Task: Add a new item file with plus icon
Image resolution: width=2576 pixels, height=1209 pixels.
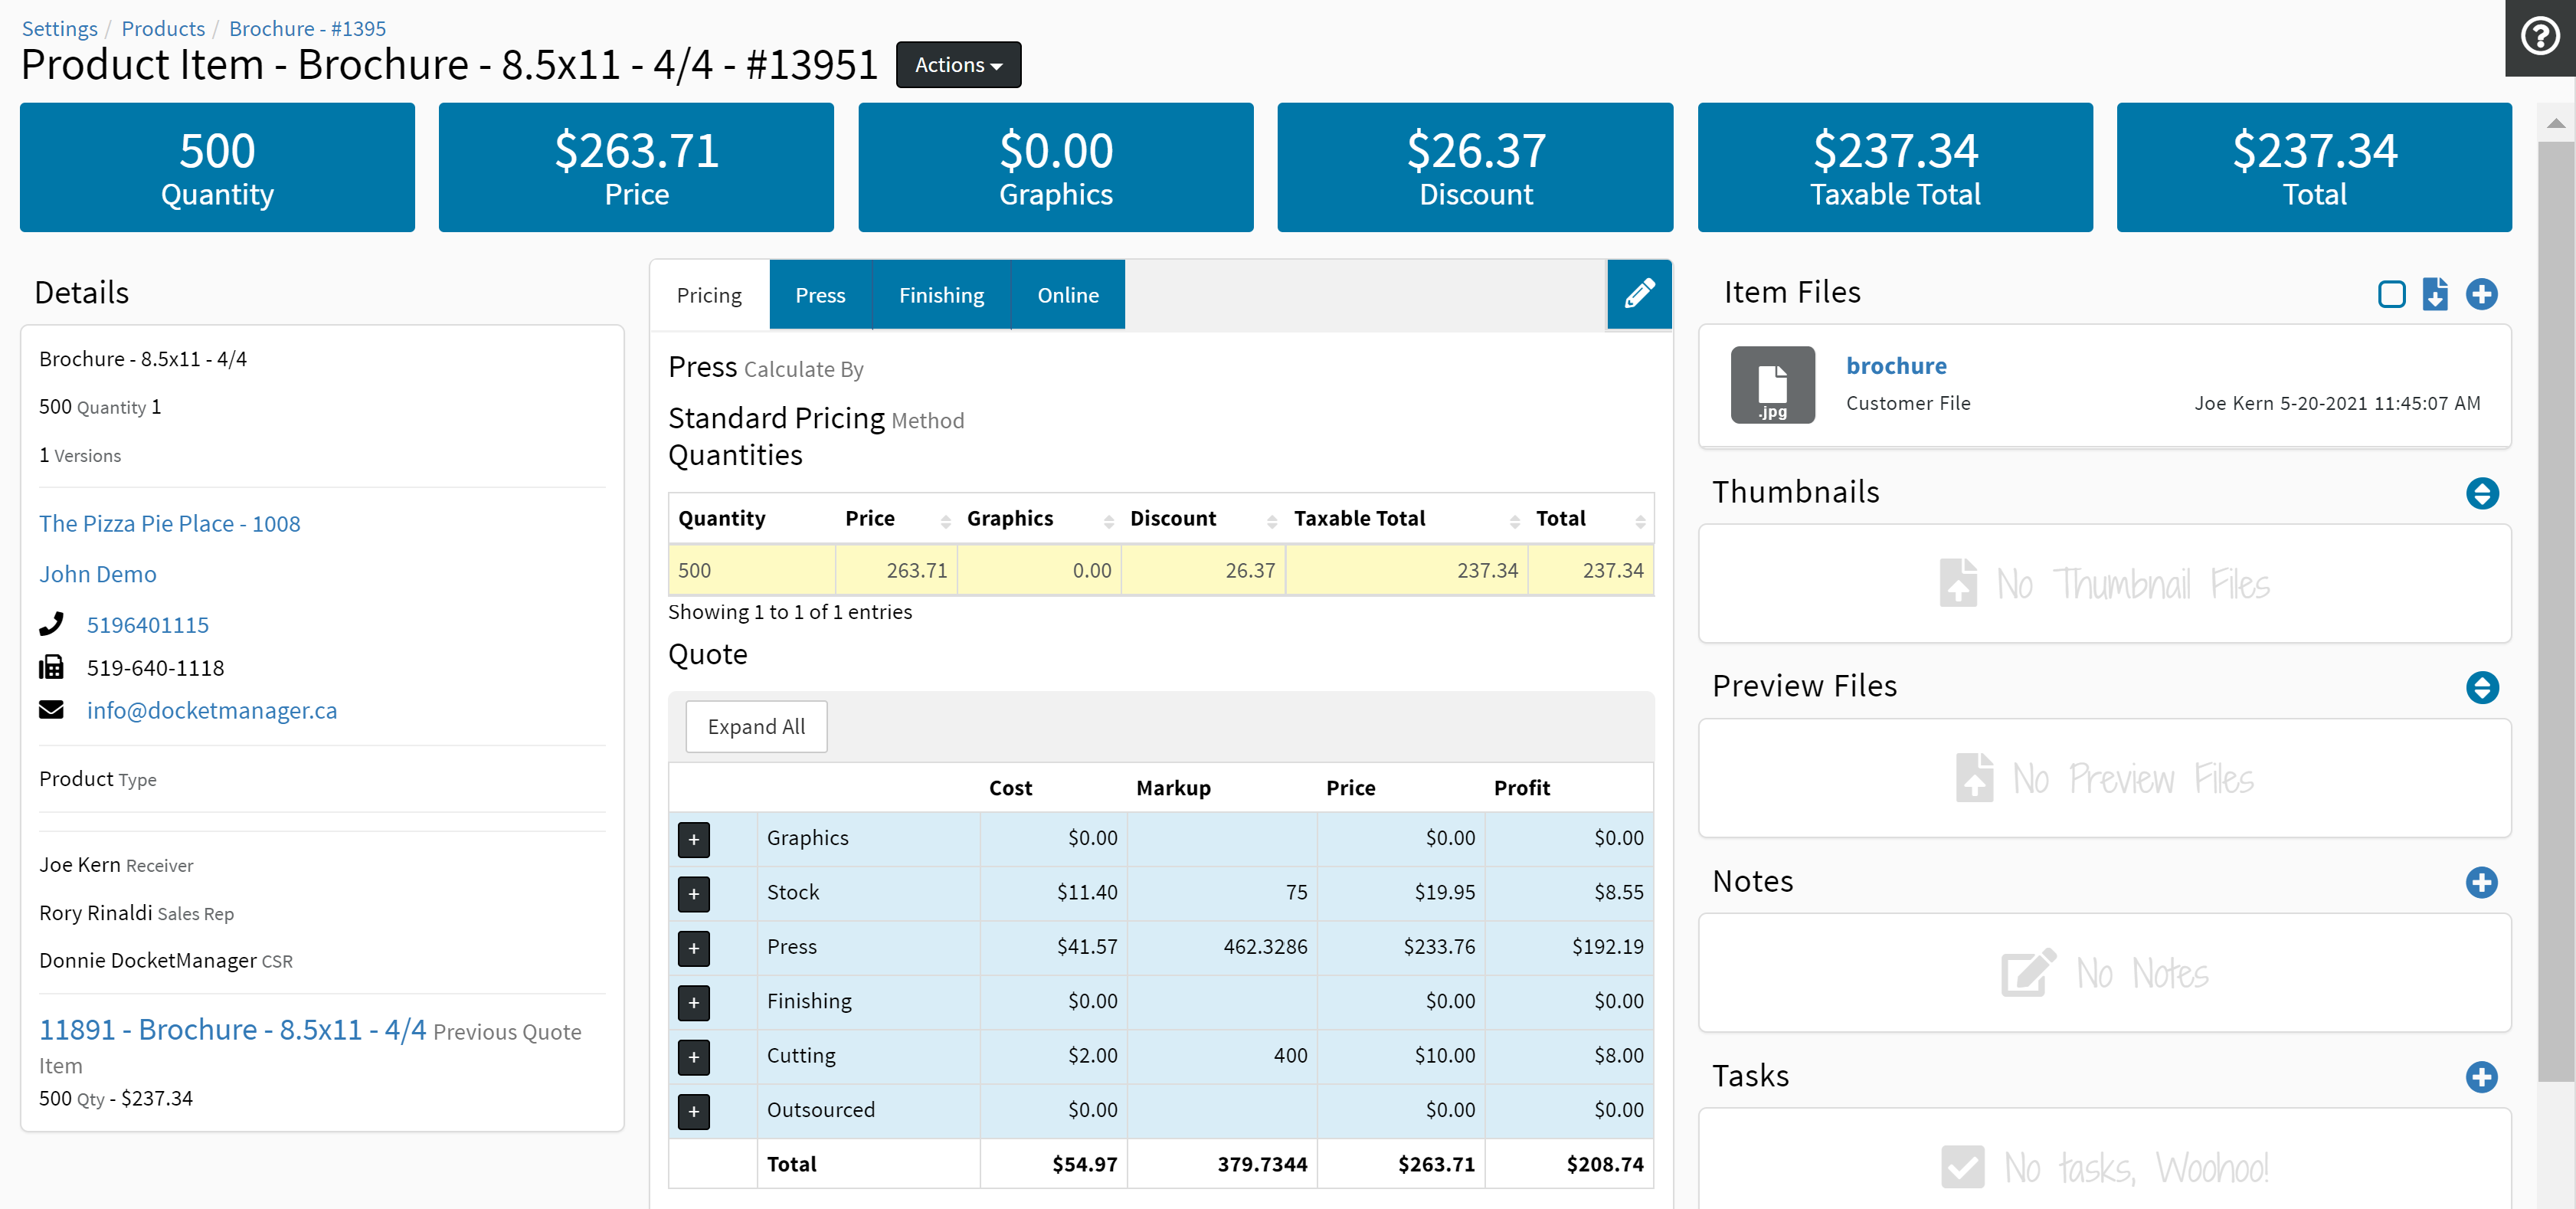Action: pos(2481,294)
